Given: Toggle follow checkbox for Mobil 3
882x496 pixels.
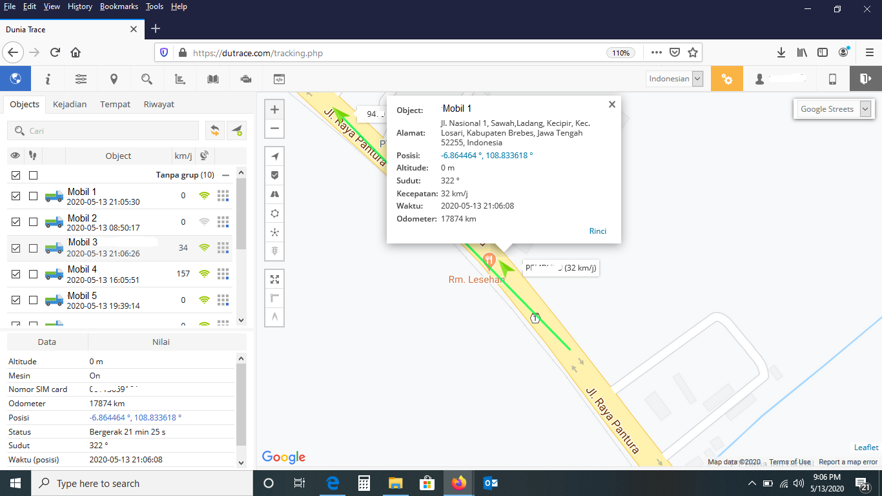Looking at the screenshot, I should coord(33,248).
